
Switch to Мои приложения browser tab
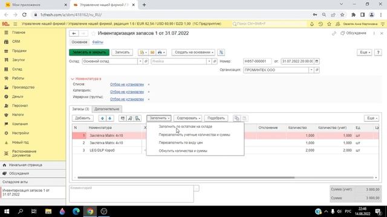click(x=34, y=5)
